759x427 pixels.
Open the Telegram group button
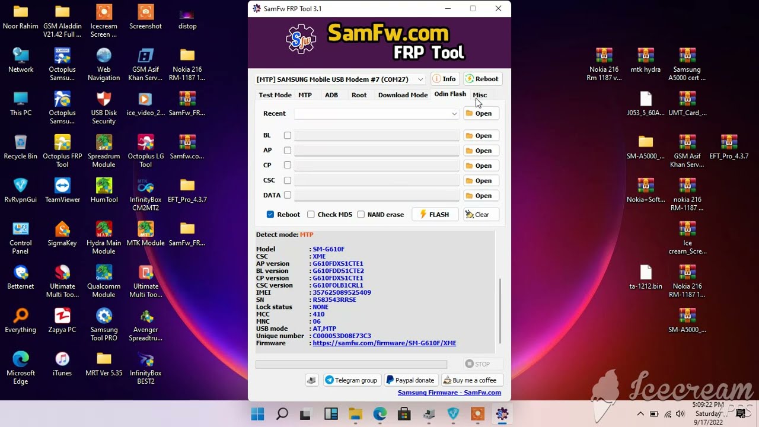[x=351, y=380]
